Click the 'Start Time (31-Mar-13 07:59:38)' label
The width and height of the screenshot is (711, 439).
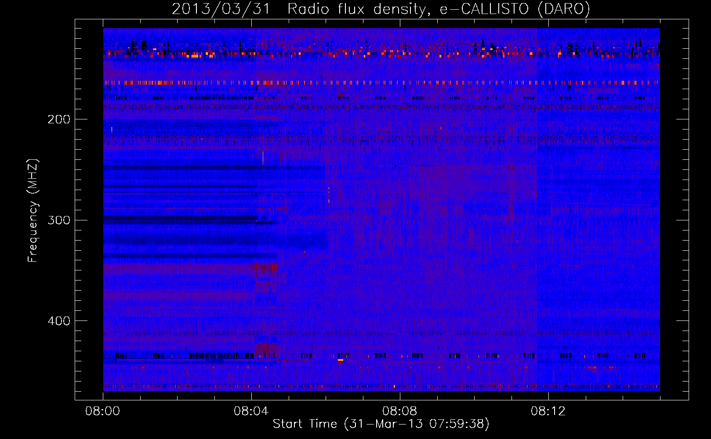click(x=381, y=424)
